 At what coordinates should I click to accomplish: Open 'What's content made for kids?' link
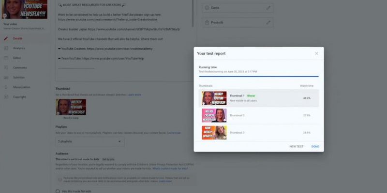(x=170, y=168)
